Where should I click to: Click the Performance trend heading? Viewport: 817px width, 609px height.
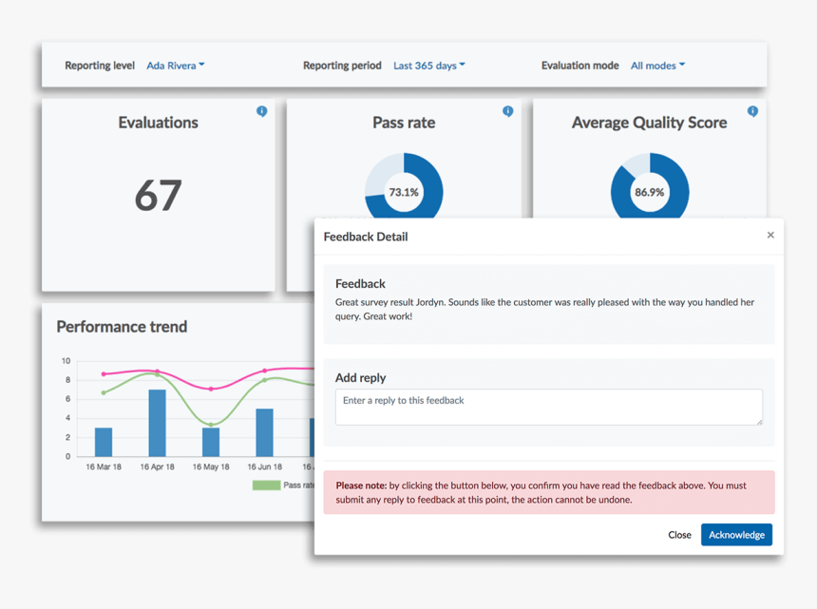pyautogui.click(x=122, y=327)
